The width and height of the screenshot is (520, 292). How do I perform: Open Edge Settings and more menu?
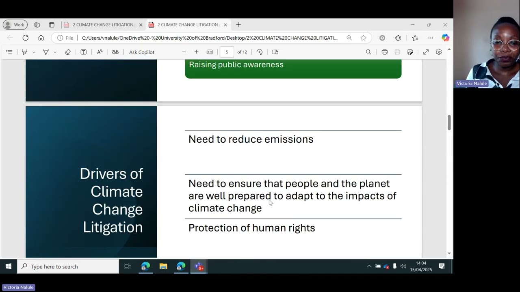click(x=431, y=38)
